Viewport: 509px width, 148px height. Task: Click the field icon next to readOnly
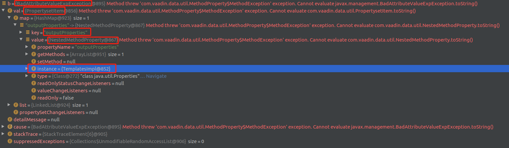click(x=34, y=98)
